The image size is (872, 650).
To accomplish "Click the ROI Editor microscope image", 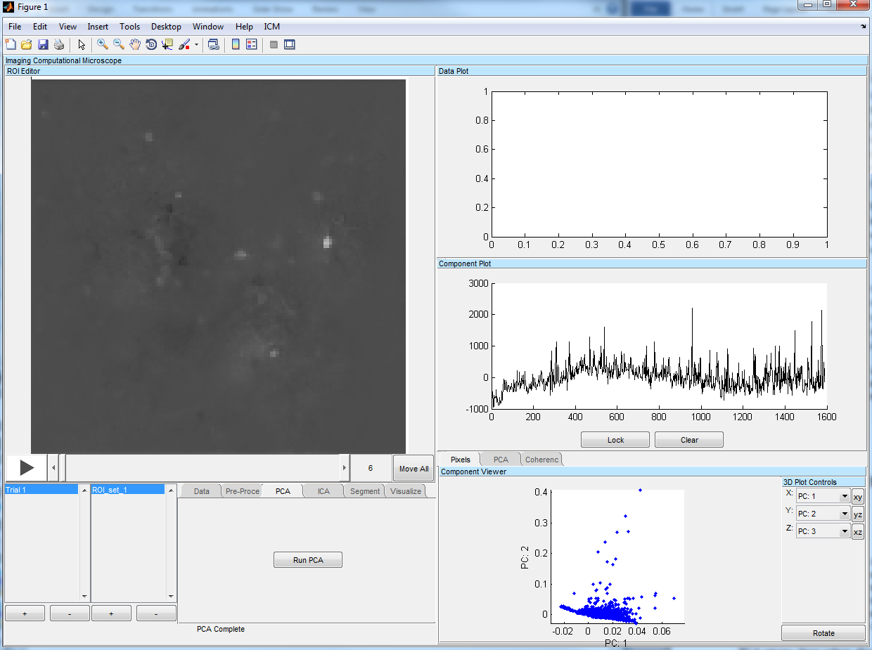I will 218,266.
